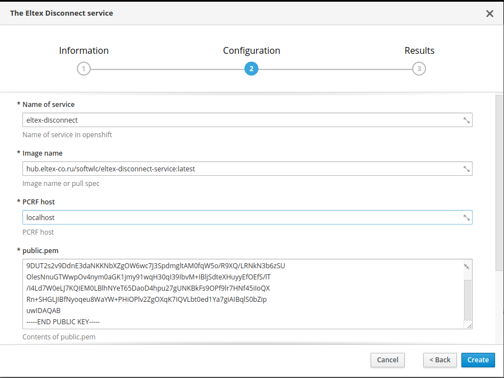The image size is (504, 378).
Task: Click the public.pem resize handle
Action: [x=469, y=325]
